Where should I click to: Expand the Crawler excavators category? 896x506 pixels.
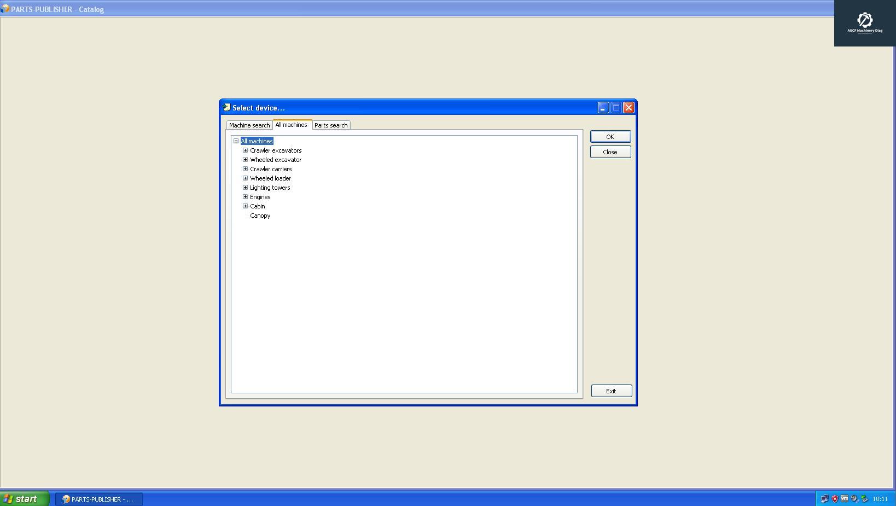pos(245,150)
